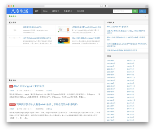Click the LEDE ipv6 article thumbnail
The width and height of the screenshot is (155, 131).
pos(64,29)
